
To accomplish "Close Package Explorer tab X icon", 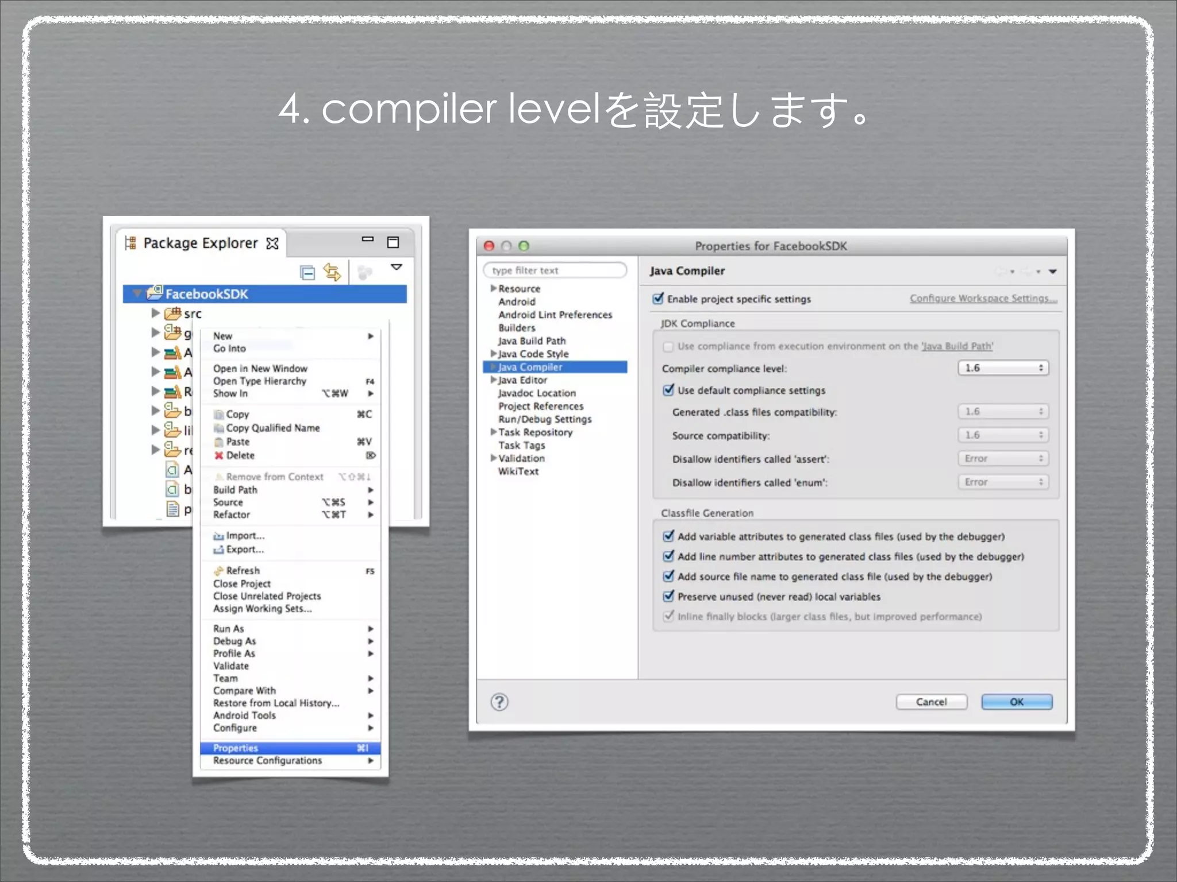I will tap(272, 243).
